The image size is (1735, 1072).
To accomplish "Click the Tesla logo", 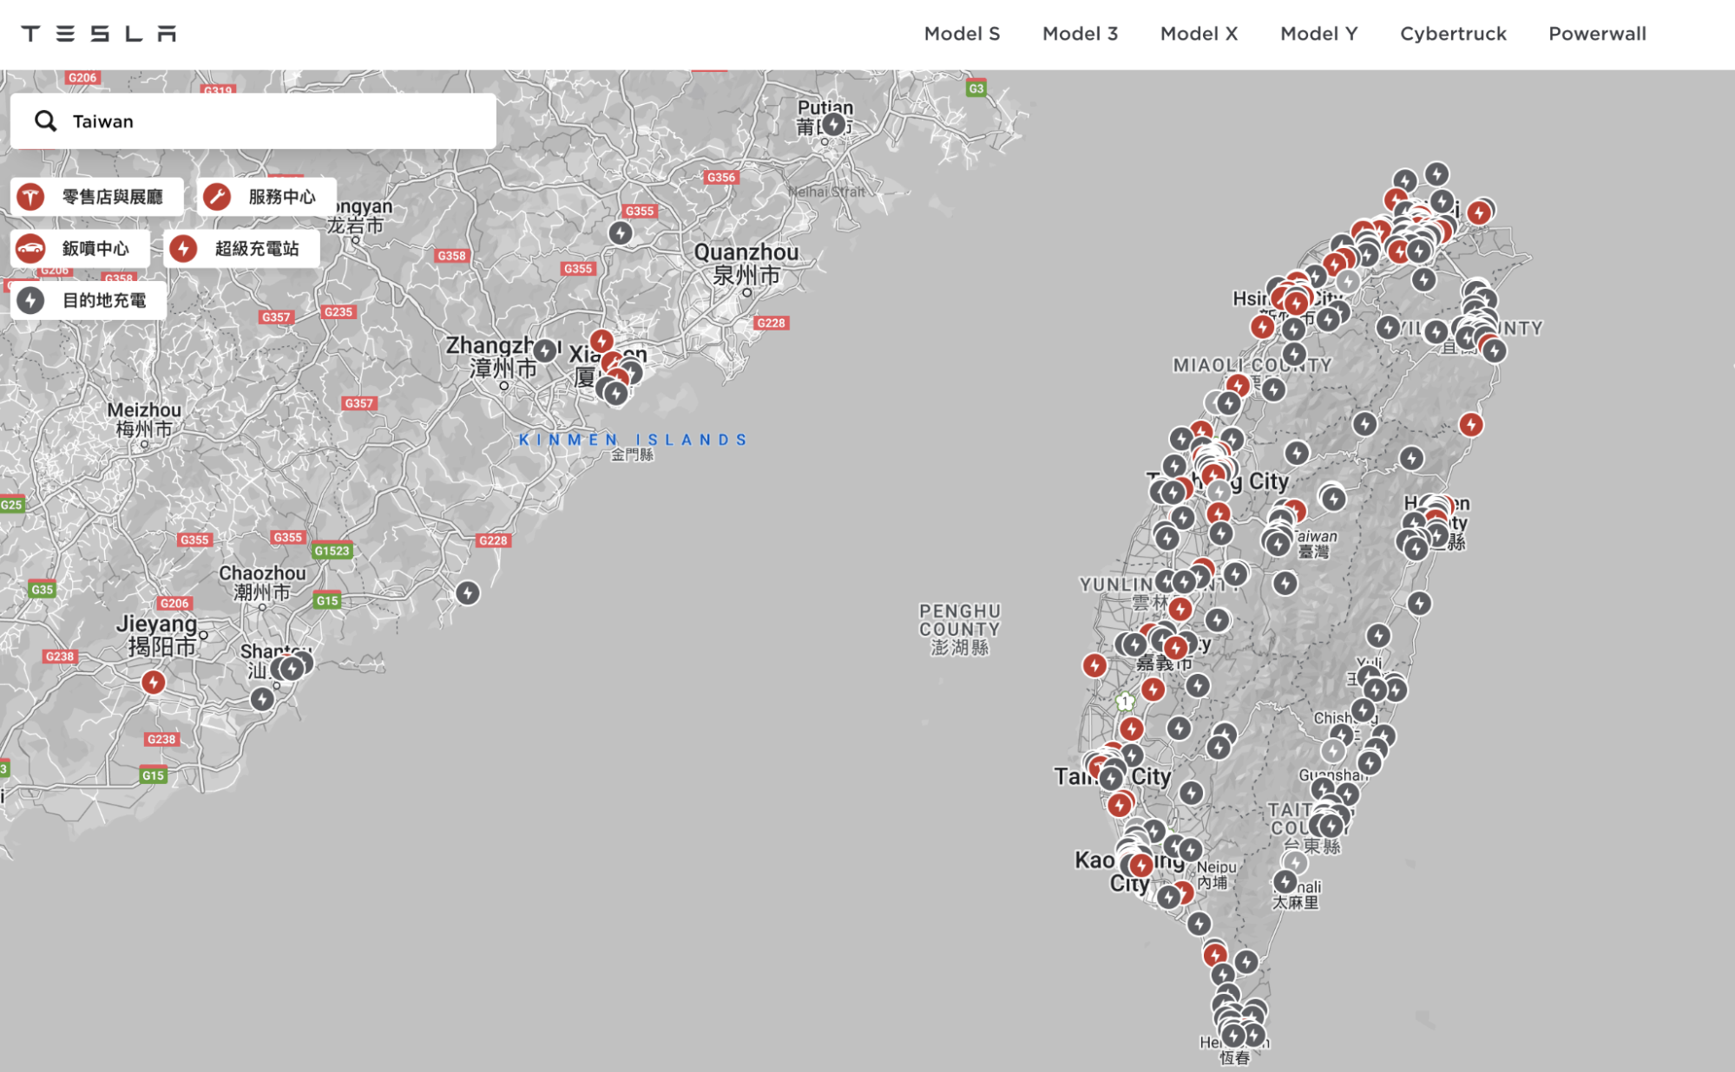I will [98, 34].
